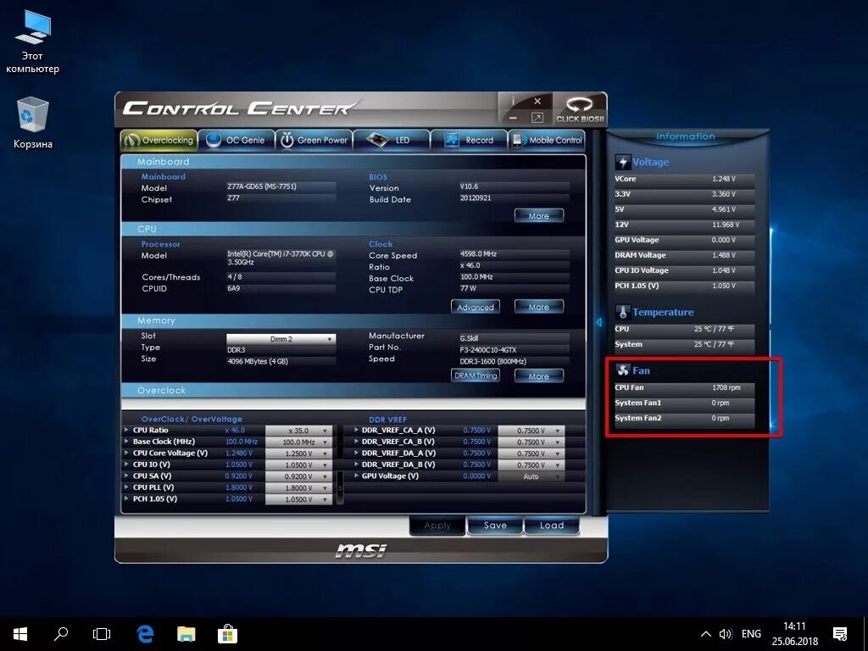Launch Microsoft Edge from taskbar
The width and height of the screenshot is (868, 651).
pyautogui.click(x=144, y=634)
